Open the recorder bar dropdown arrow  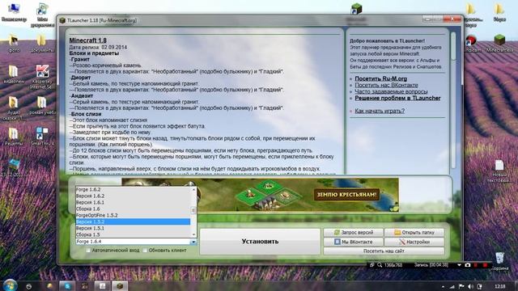click(459, 265)
